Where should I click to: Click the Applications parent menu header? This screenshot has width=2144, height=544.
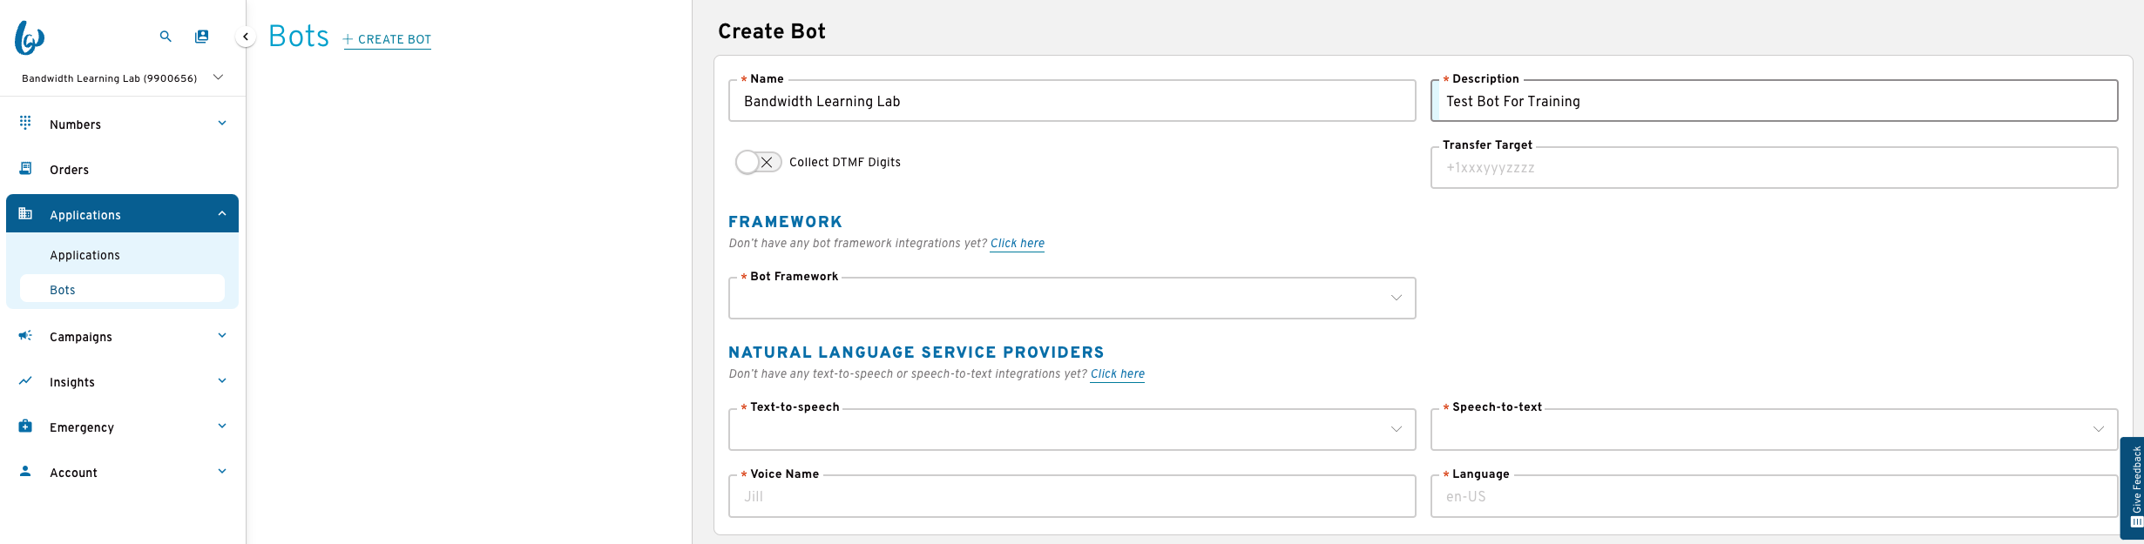[x=122, y=213]
